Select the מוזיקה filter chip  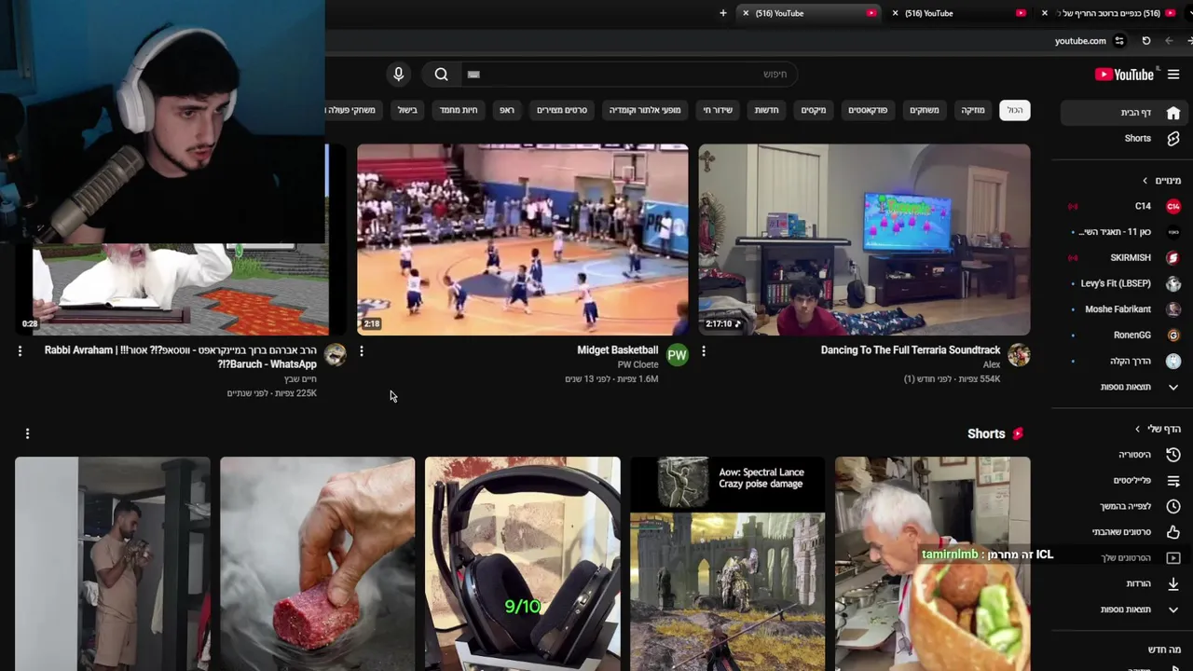(973, 110)
